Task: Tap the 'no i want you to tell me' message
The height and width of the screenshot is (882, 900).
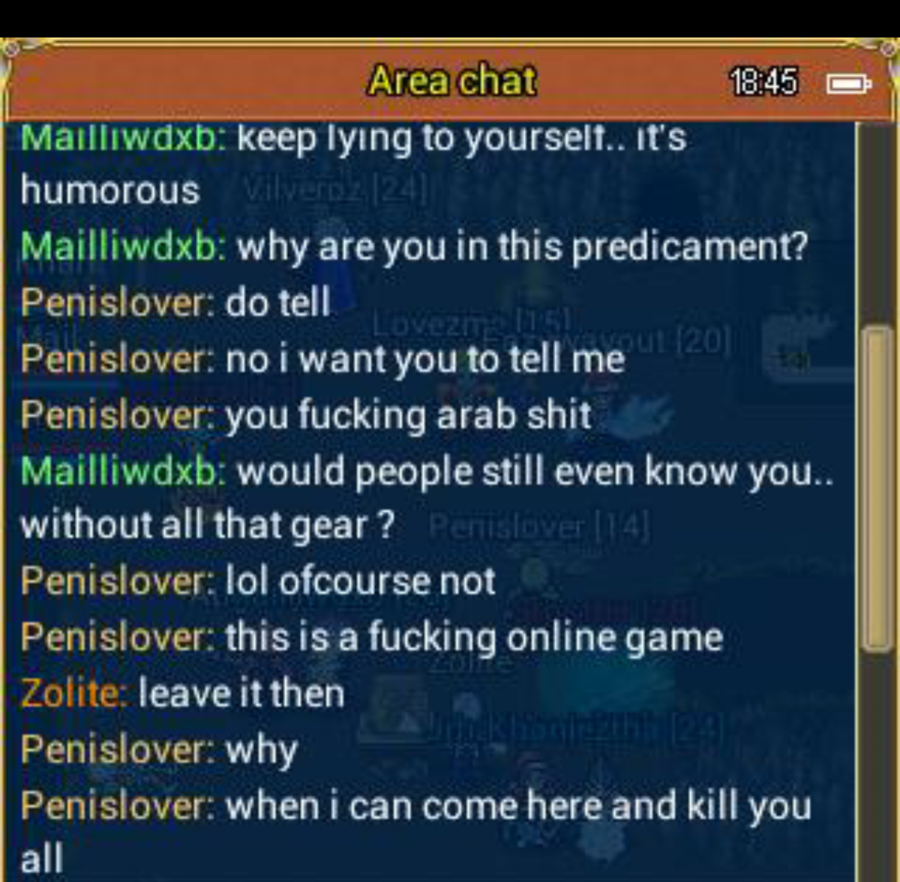Action: (424, 360)
